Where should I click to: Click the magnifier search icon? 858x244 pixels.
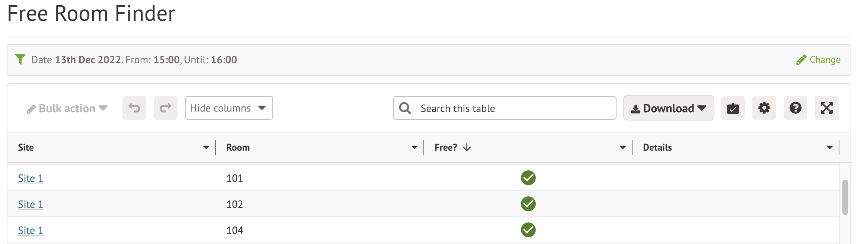click(x=405, y=108)
